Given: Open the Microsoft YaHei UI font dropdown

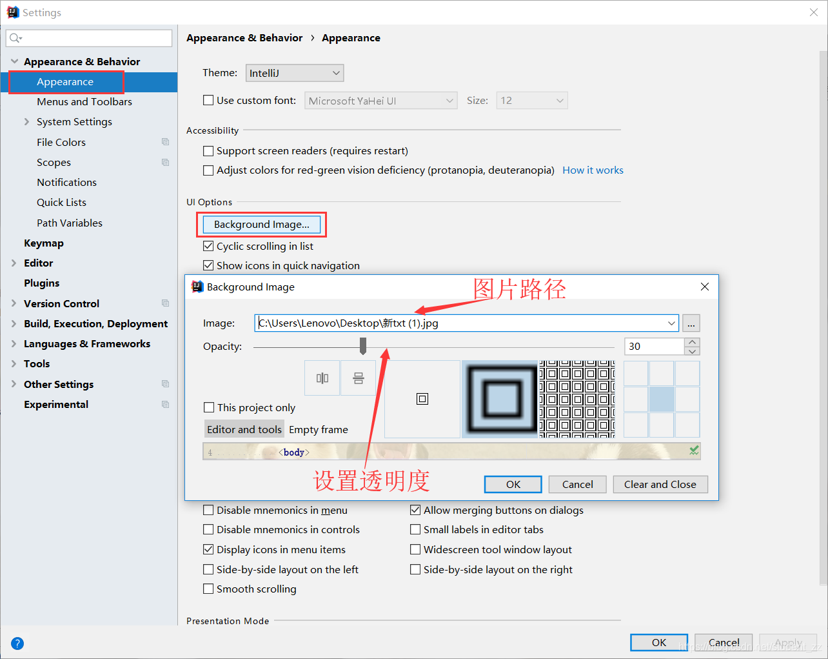Looking at the screenshot, I should (380, 101).
